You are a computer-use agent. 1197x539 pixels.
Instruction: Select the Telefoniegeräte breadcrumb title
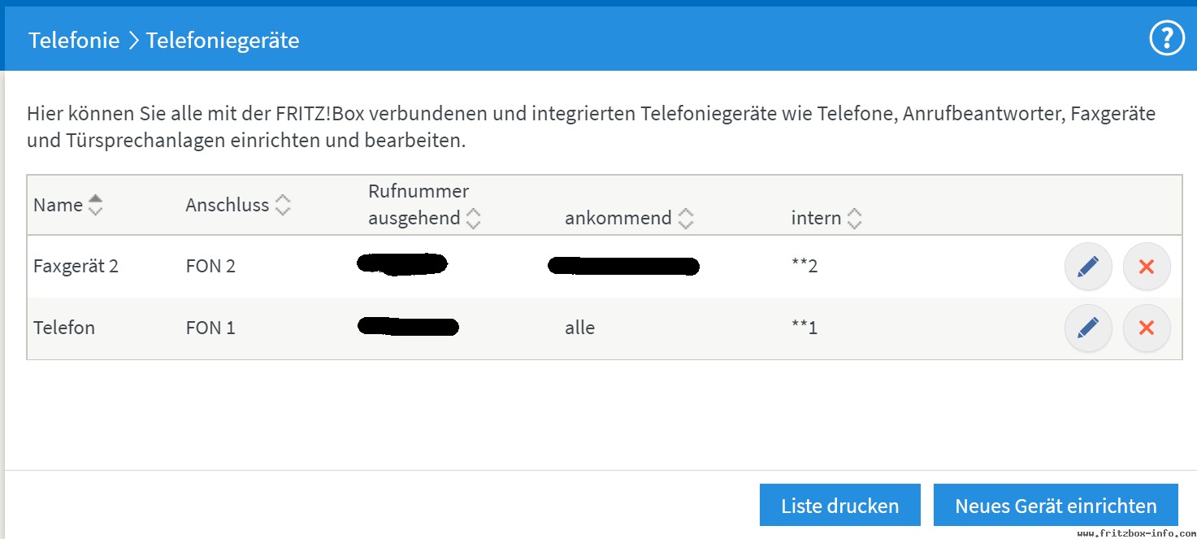tap(223, 40)
